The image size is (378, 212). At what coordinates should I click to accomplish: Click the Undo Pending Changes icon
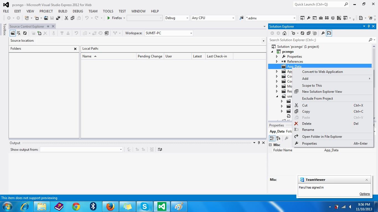pyautogui.click(x=76, y=33)
